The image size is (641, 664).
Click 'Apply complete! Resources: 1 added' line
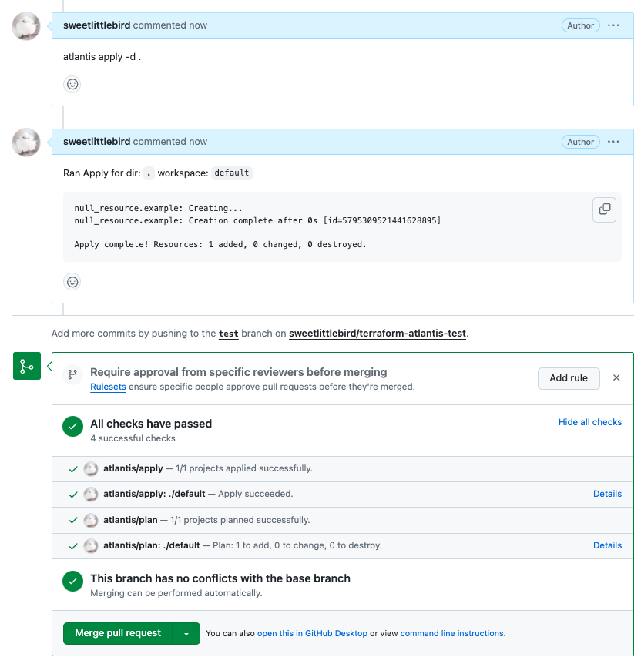point(220,244)
